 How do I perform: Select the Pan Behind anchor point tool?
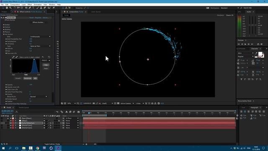22,8
